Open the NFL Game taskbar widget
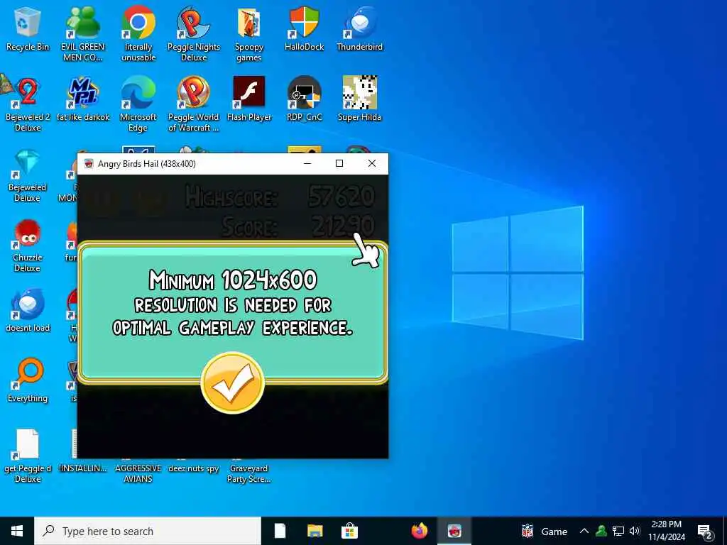This screenshot has width=727, height=545. click(545, 531)
